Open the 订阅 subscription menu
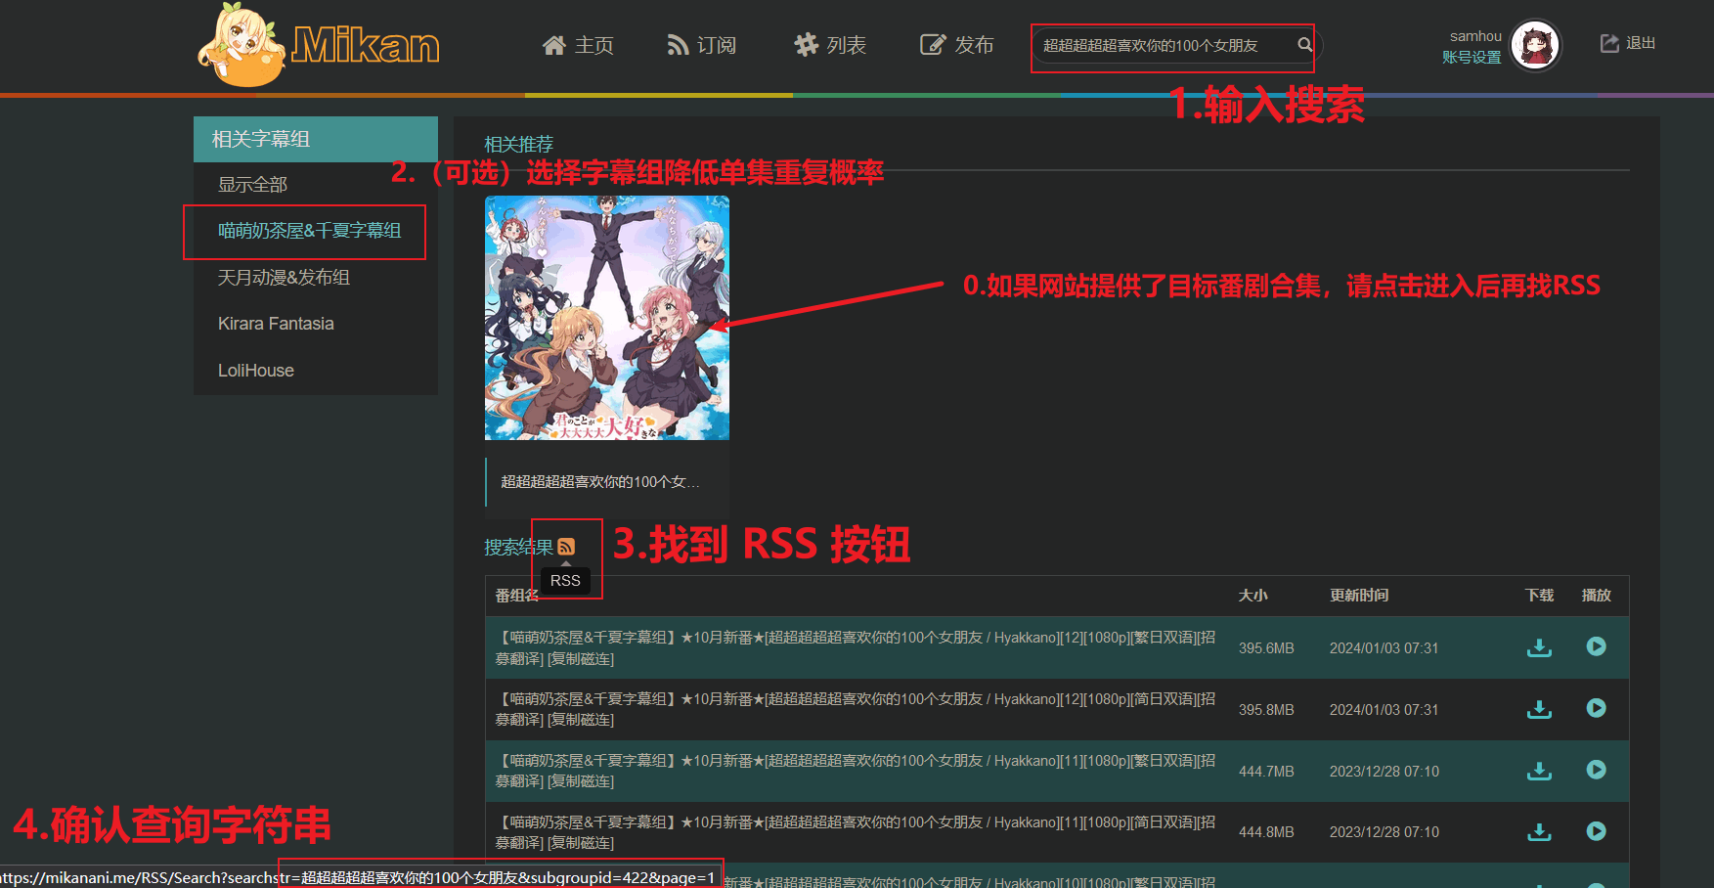Image resolution: width=1714 pixels, height=888 pixels. tap(701, 45)
